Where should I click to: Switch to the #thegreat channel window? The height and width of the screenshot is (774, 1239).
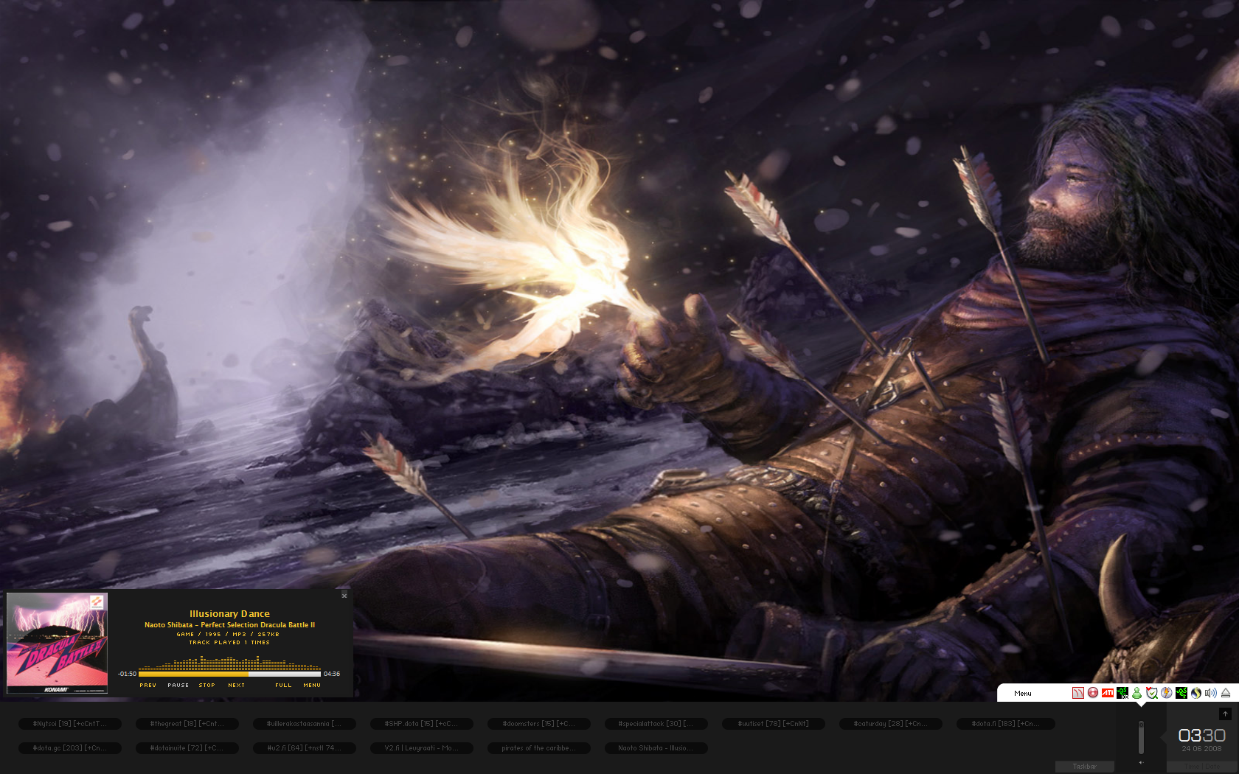(x=187, y=724)
